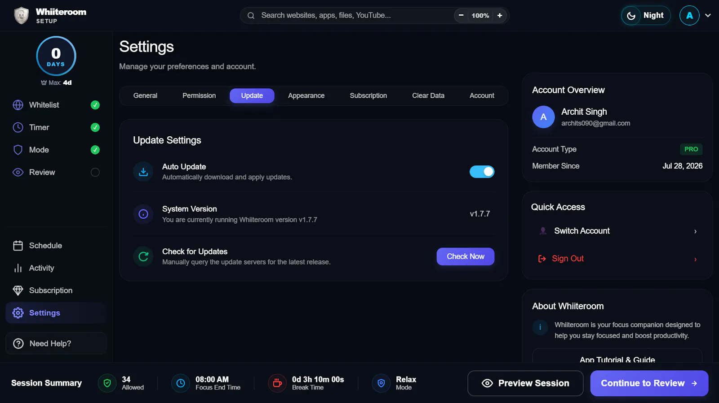The height and width of the screenshot is (403, 719).
Task: Click the Sign Out link
Action: pos(568,259)
